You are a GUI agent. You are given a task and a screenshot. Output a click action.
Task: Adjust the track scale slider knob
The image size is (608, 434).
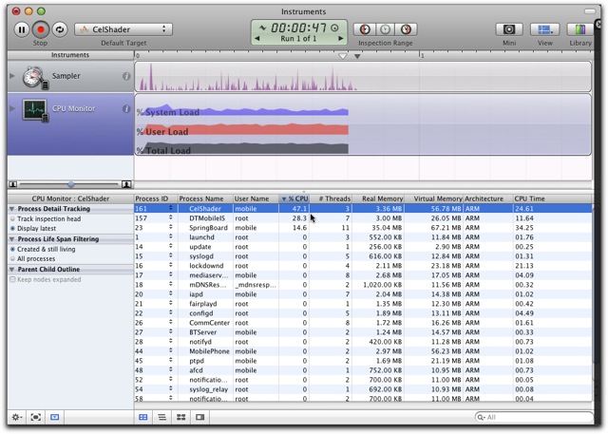click(70, 184)
